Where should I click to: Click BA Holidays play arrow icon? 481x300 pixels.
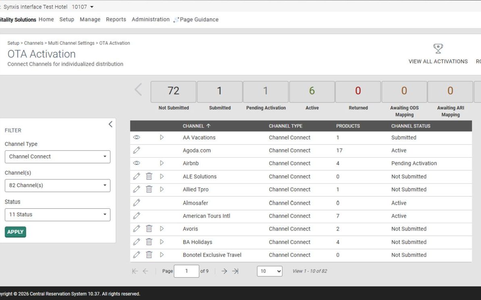pyautogui.click(x=162, y=242)
